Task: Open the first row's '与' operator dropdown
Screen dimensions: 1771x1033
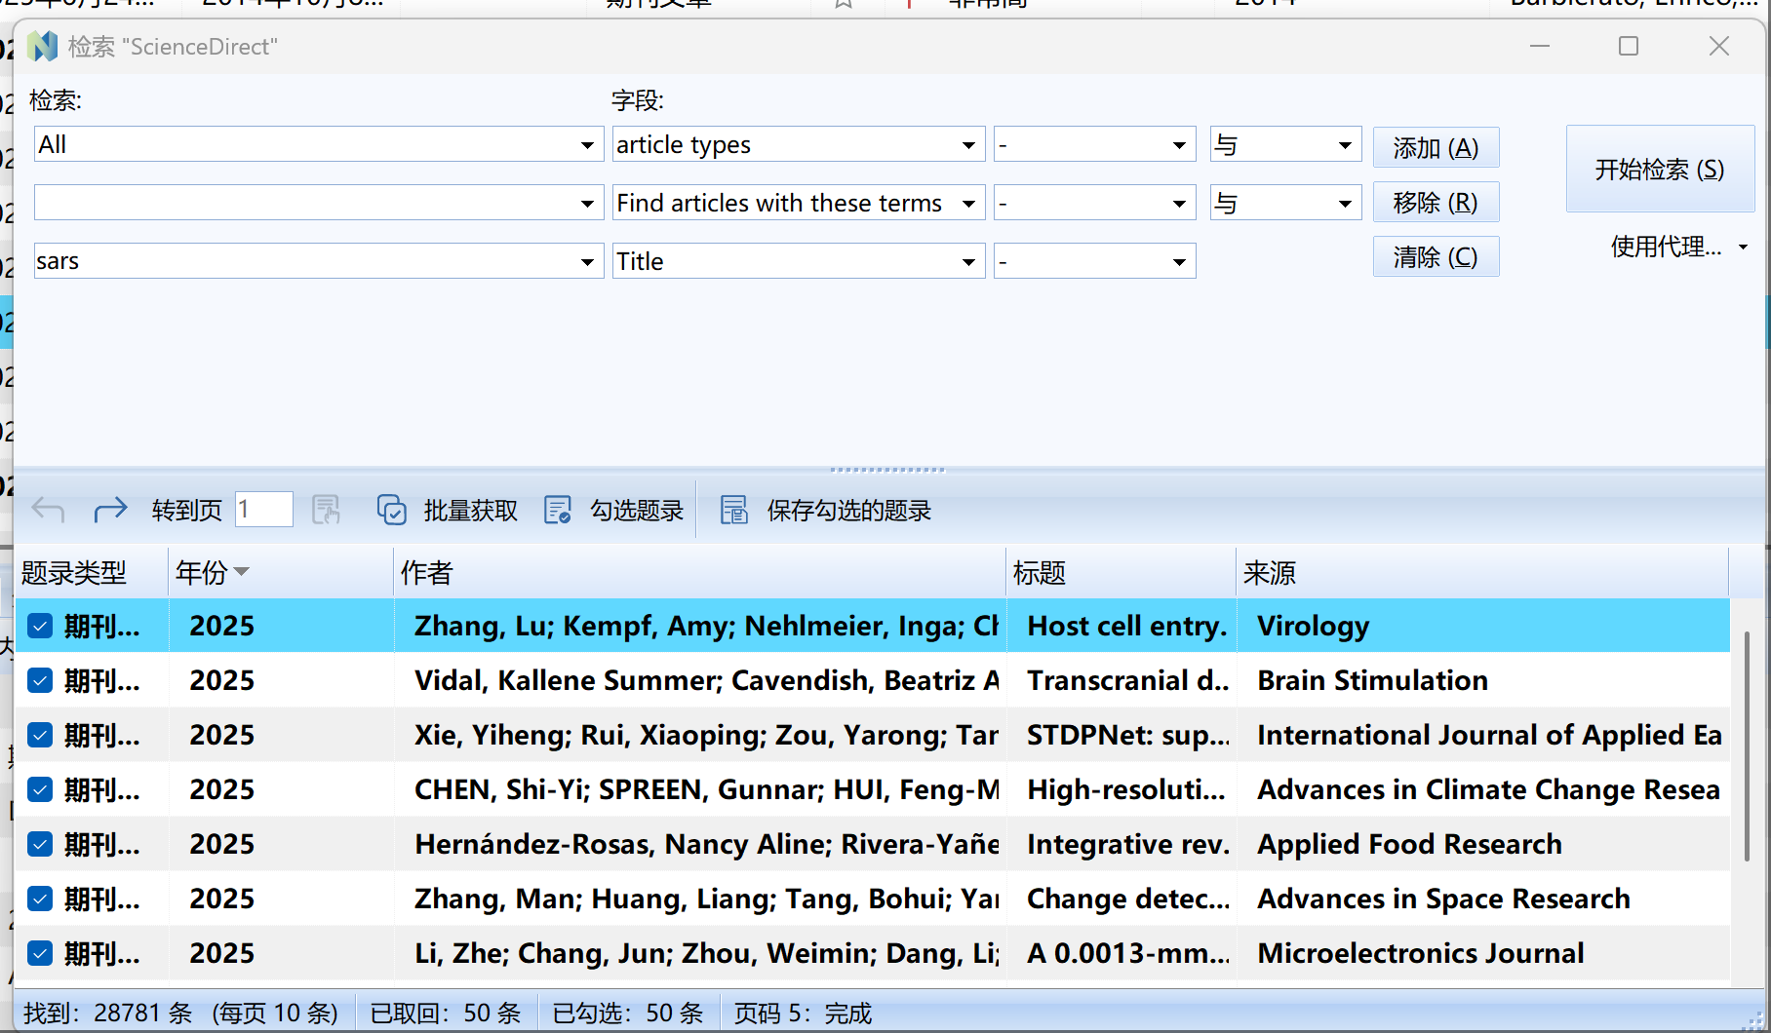Action: click(x=1345, y=145)
